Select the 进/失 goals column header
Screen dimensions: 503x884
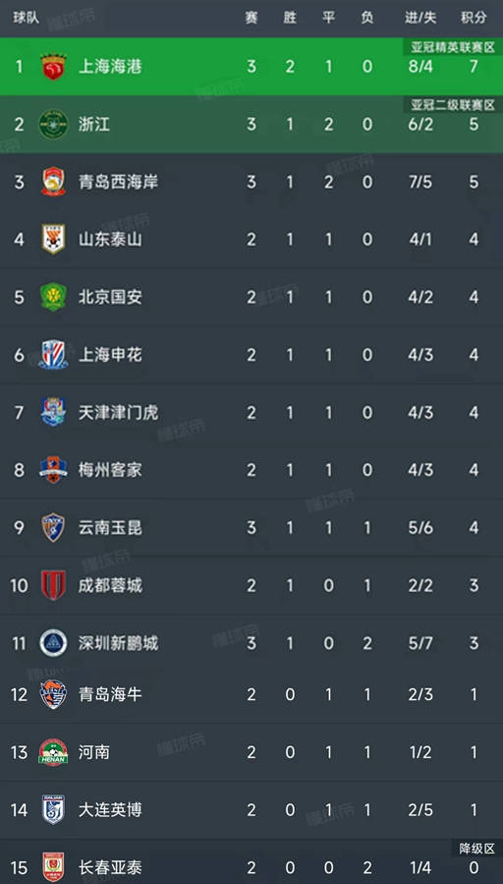click(x=420, y=18)
